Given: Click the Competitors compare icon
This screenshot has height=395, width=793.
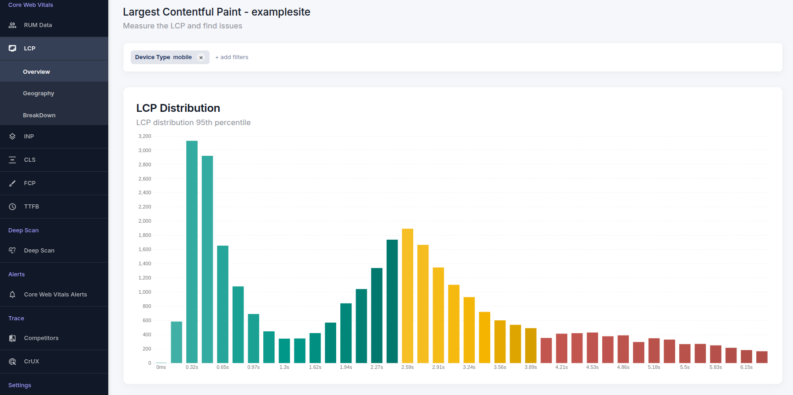Looking at the screenshot, I should tap(12, 338).
